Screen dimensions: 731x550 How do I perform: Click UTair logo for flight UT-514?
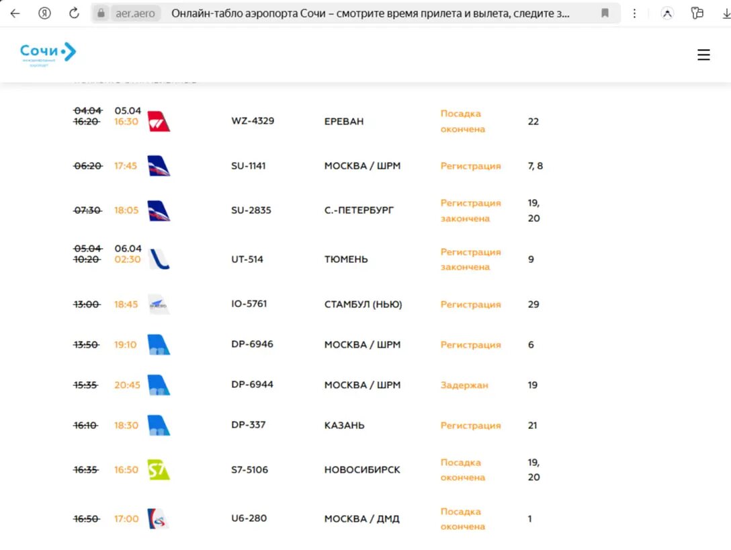tap(159, 259)
